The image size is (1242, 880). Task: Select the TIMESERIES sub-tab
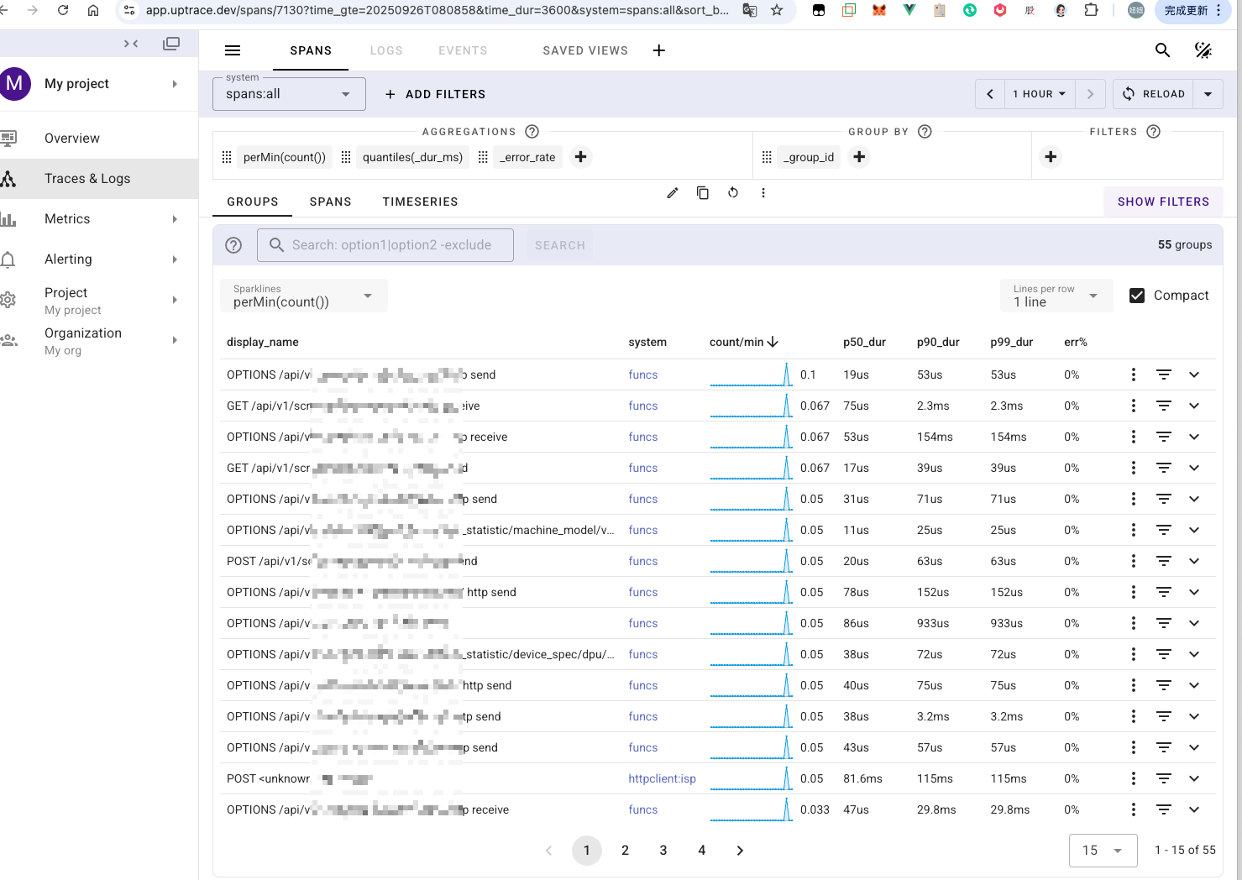click(x=420, y=202)
